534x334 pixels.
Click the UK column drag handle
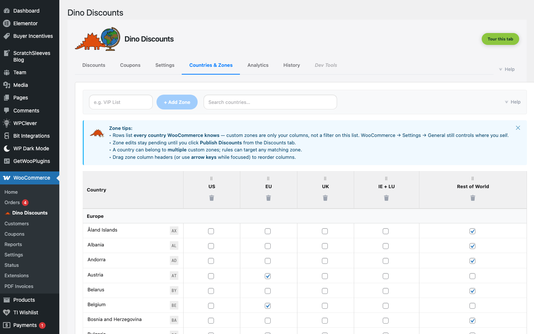coord(325,179)
